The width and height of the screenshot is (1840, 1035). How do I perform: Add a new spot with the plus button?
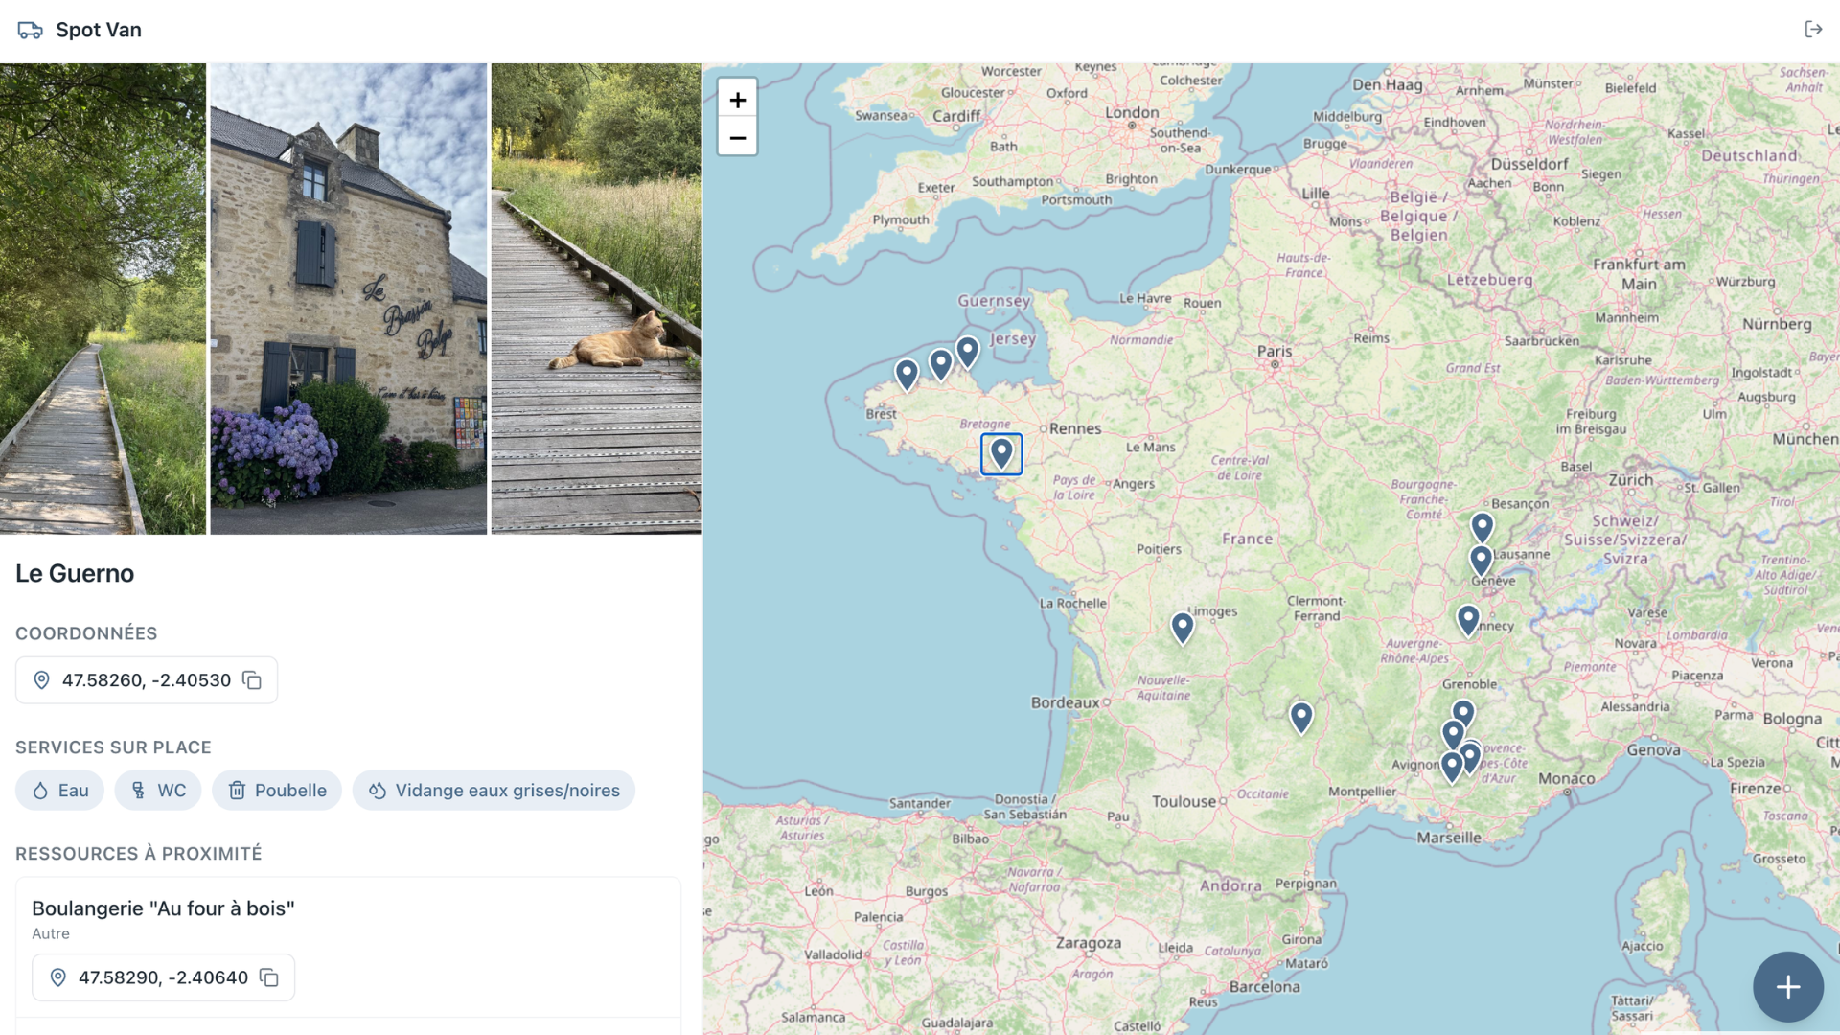1787,986
